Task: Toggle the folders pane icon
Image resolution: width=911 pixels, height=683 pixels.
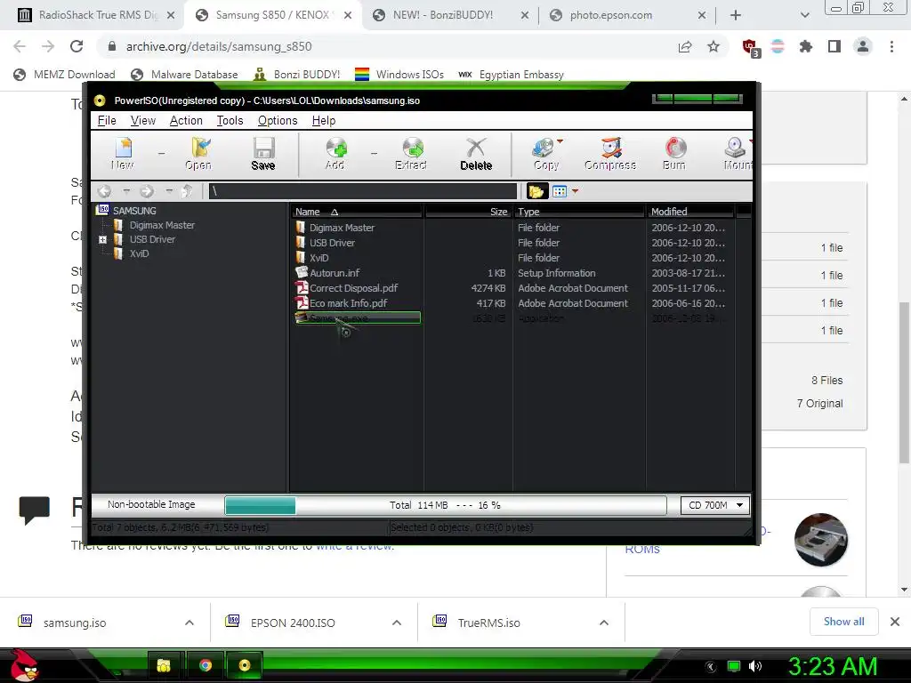Action: 536,191
